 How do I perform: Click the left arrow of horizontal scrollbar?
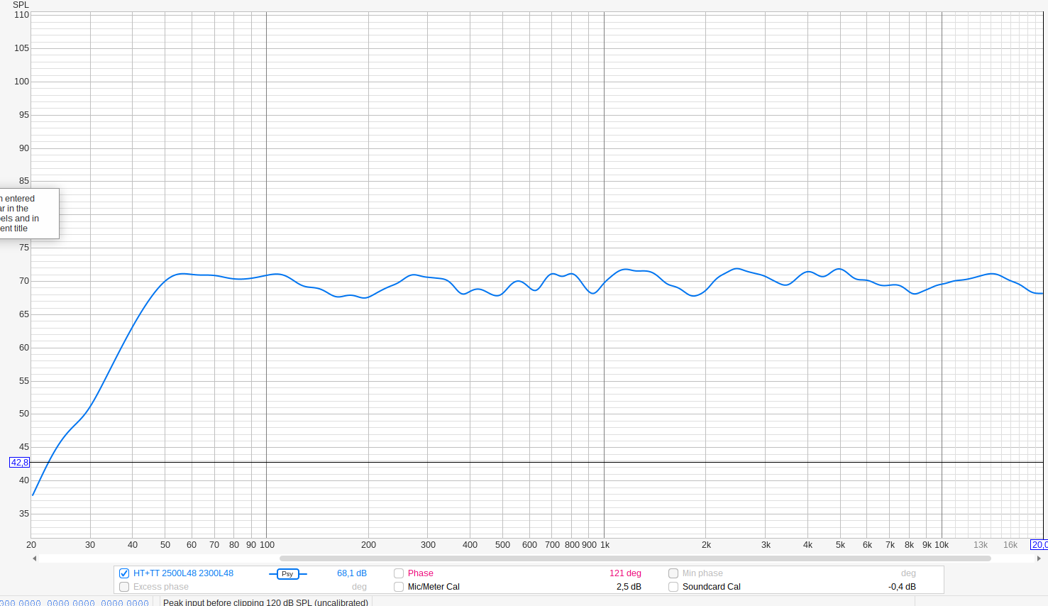click(34, 558)
